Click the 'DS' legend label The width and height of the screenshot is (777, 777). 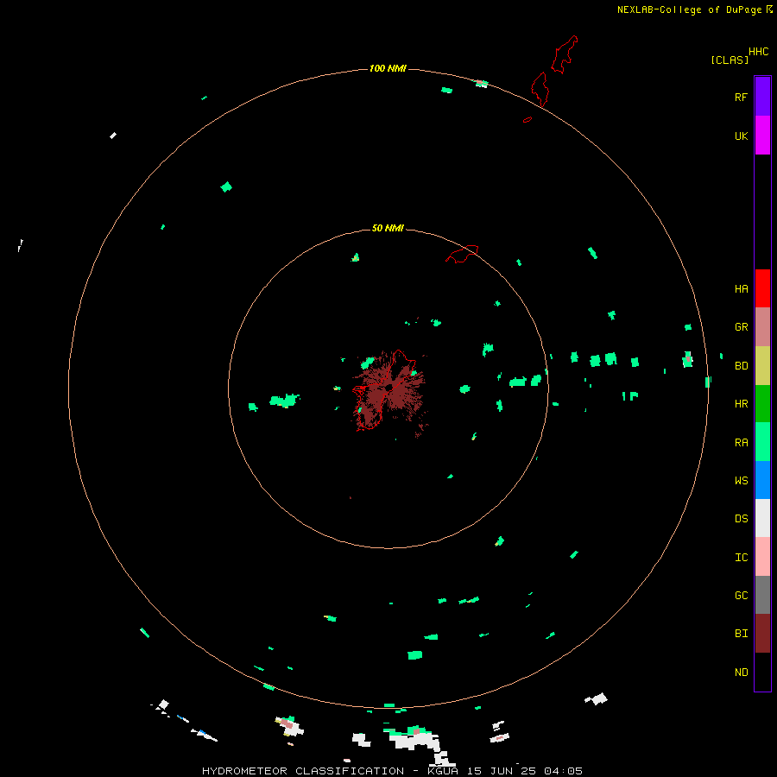click(741, 519)
